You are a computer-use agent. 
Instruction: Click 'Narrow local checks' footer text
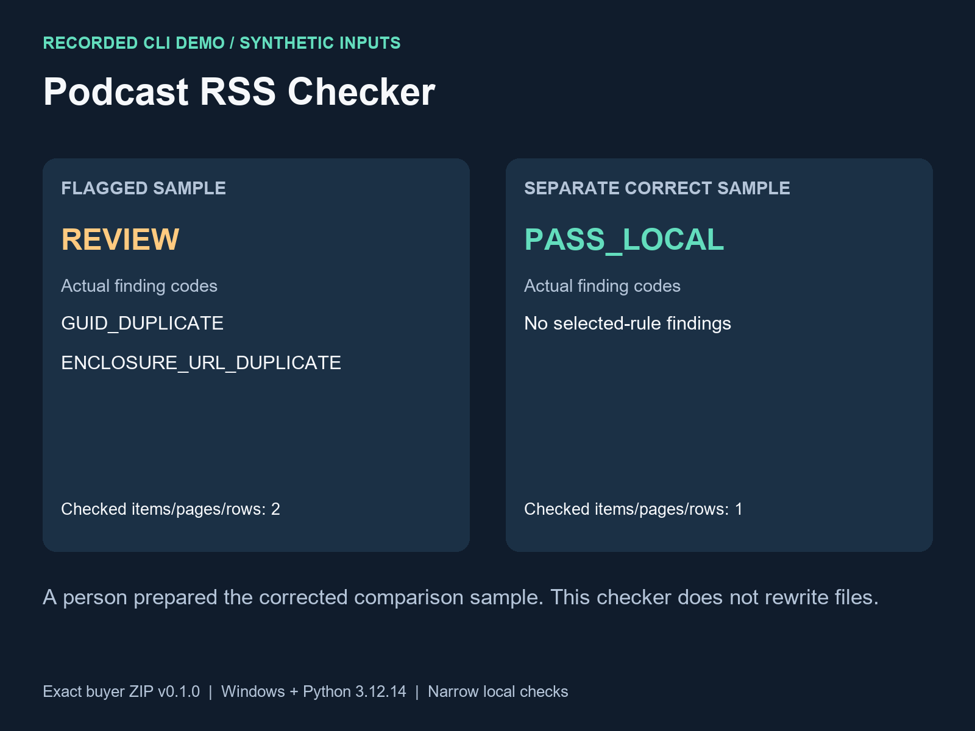(498, 691)
